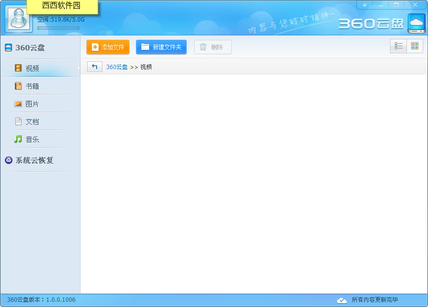Open the 文档 documents category
Image resolution: width=428 pixels, height=307 pixels.
tap(32, 122)
